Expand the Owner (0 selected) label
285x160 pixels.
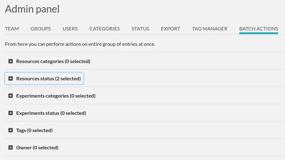point(37,148)
